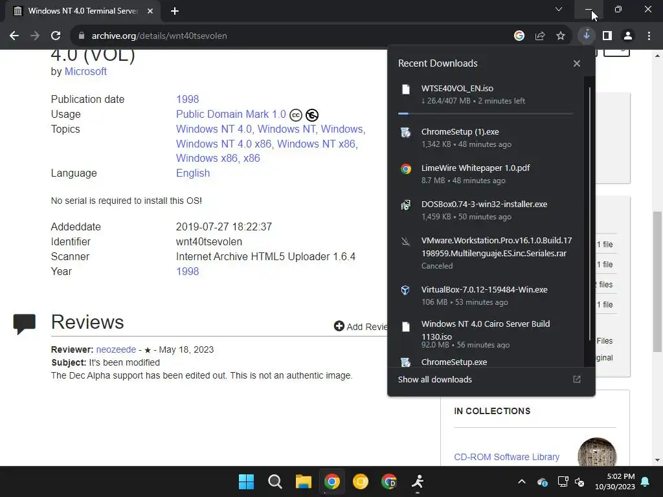Viewport: 663px width, 497px height.
Task: Click the muted volume tray icon
Action: click(x=579, y=481)
